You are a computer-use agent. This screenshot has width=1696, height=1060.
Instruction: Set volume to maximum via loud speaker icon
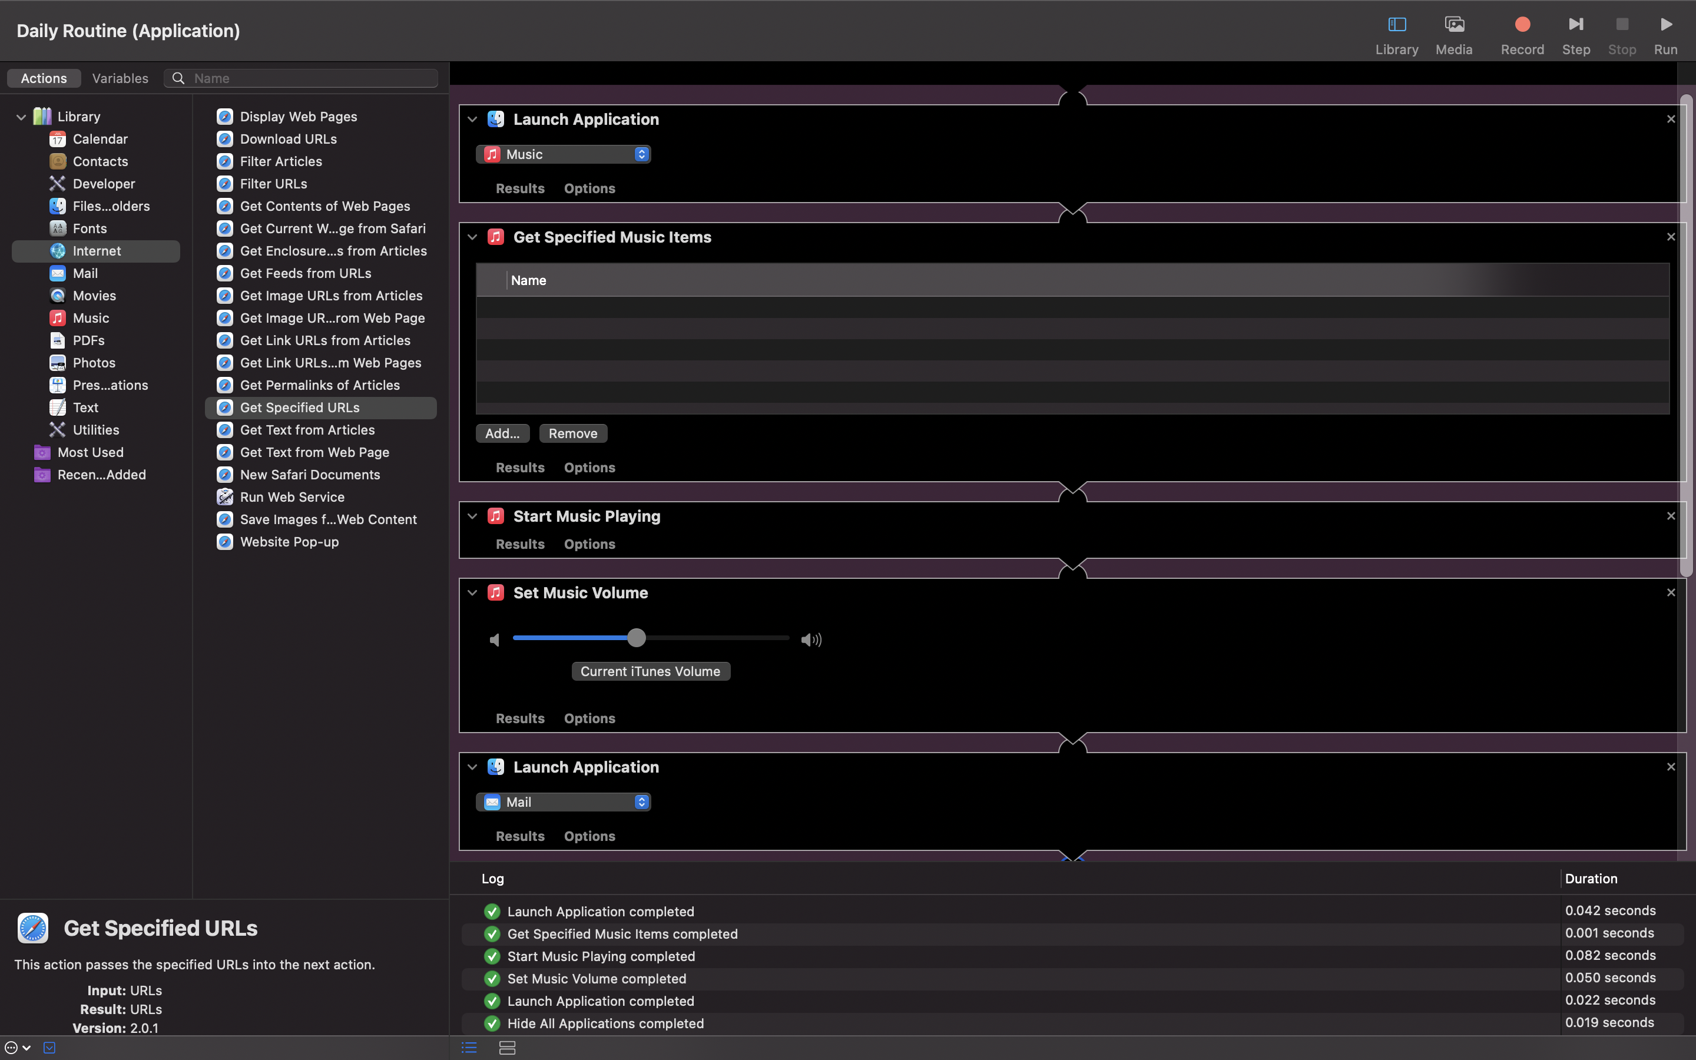pyautogui.click(x=811, y=640)
